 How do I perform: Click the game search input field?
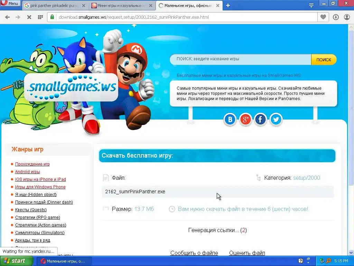coord(241,59)
